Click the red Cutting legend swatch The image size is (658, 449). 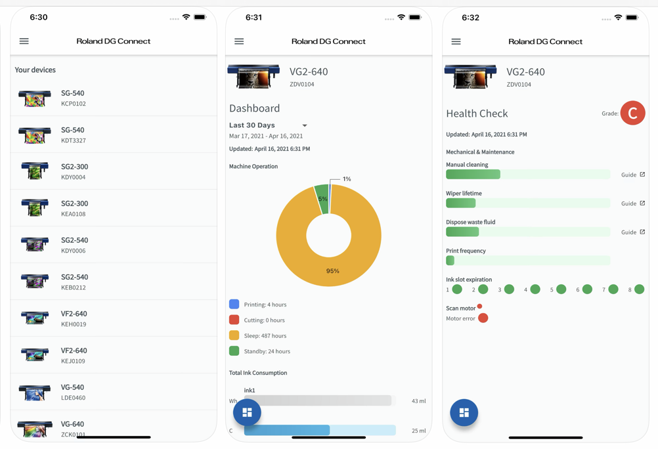pos(234,320)
